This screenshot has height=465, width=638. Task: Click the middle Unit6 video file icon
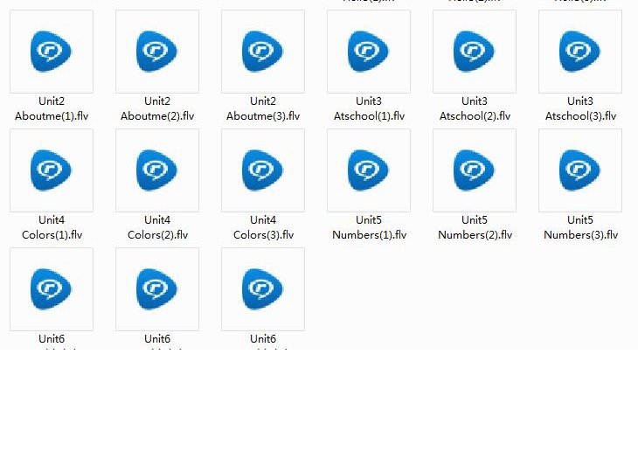157,289
